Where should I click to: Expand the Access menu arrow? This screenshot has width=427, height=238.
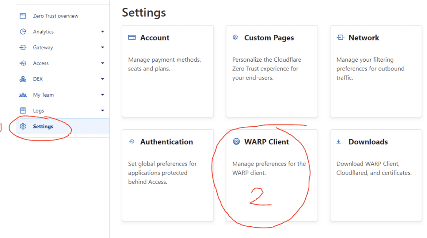click(x=103, y=63)
